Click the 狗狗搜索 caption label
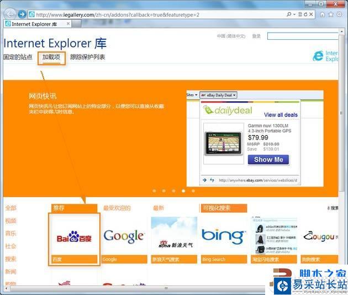Image resolution: width=348 pixels, height=295 pixels. point(319,259)
